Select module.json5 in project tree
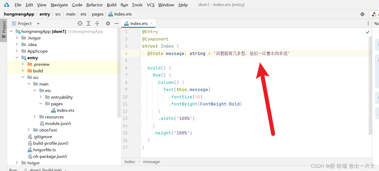Image resolution: width=379 pixels, height=171 pixels. [55, 123]
